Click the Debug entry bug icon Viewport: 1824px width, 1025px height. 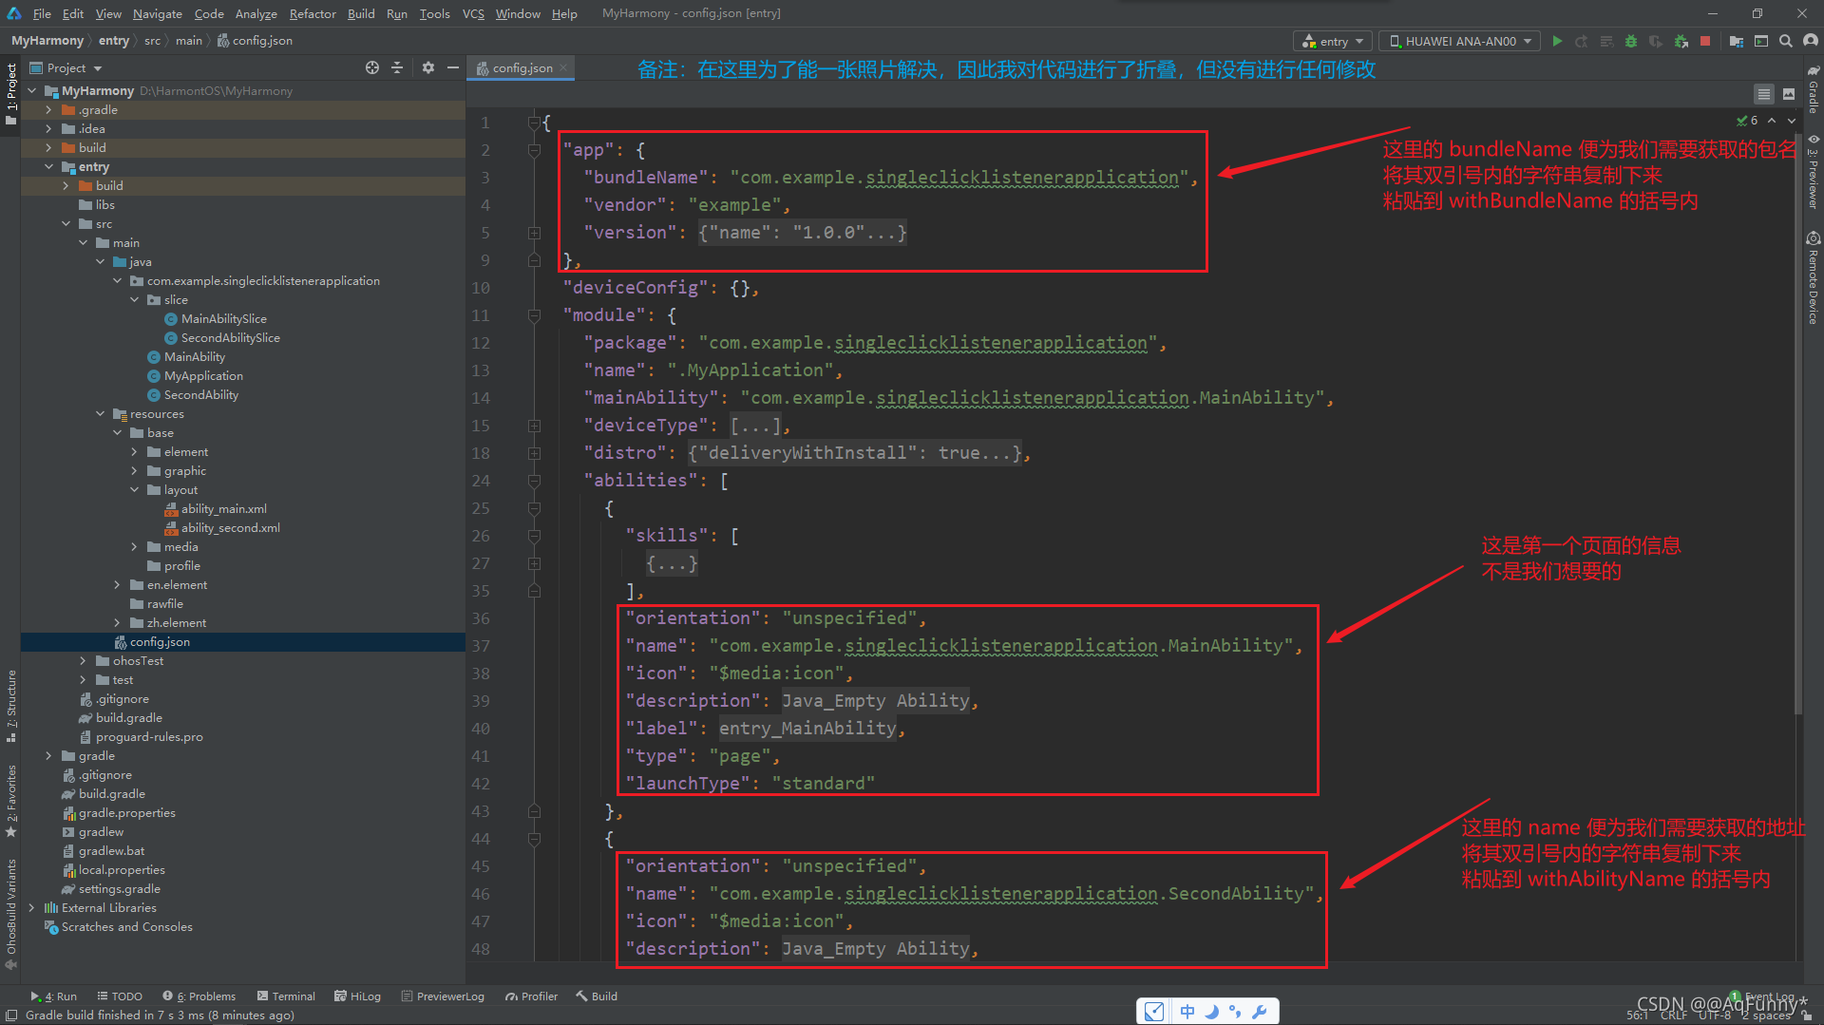1631,41
